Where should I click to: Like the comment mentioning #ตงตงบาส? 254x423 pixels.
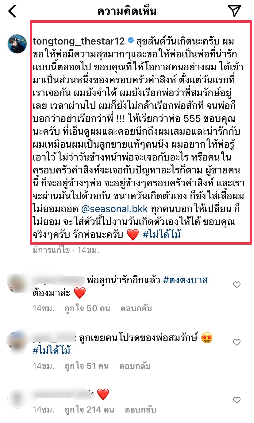(237, 285)
